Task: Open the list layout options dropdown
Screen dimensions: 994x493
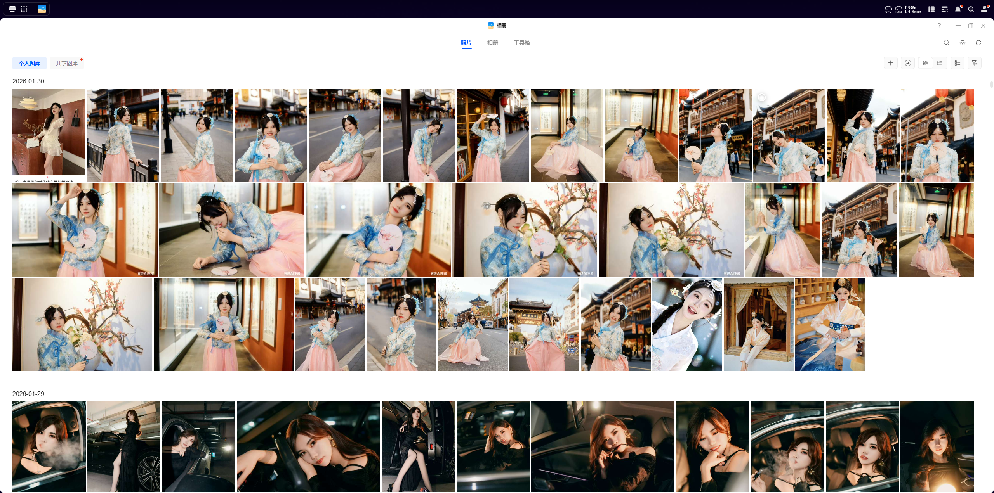Action: pyautogui.click(x=957, y=63)
